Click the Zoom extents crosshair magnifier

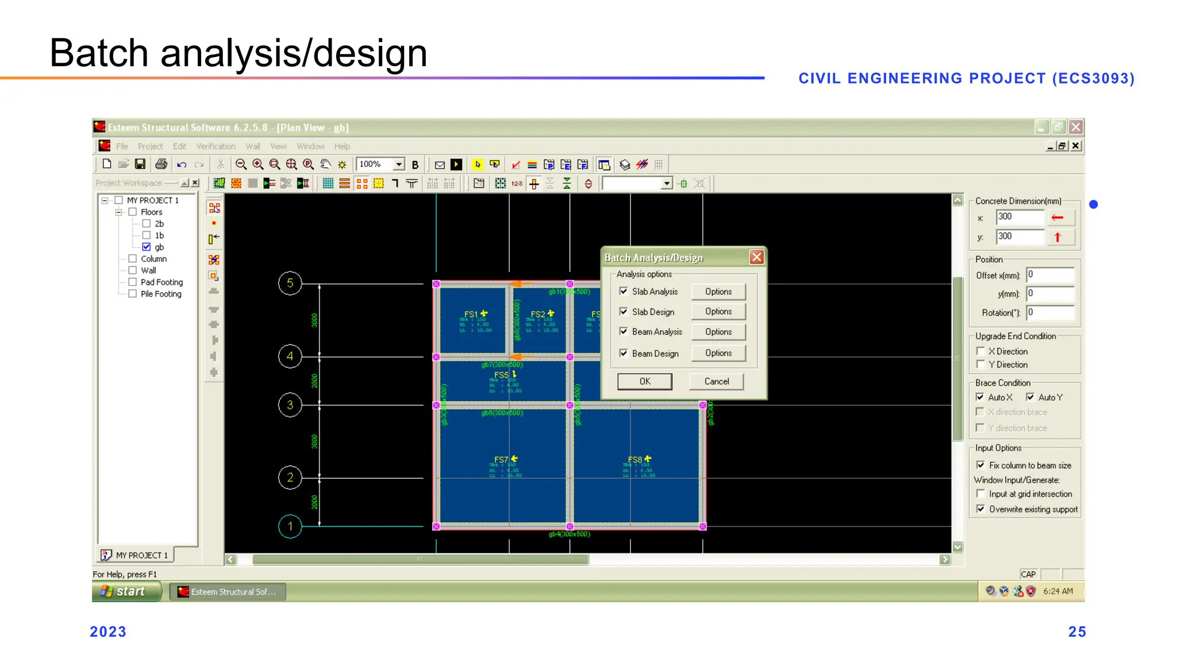[x=291, y=164]
